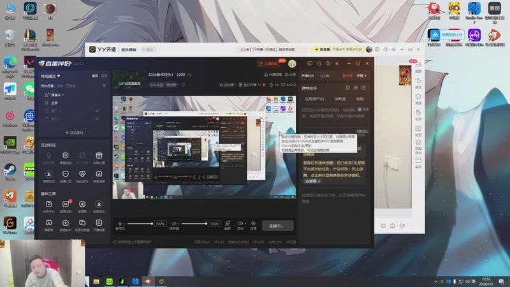This screenshot has height=287, width=510.
Task: Click edit icon next to stream title
Action: tap(189, 75)
